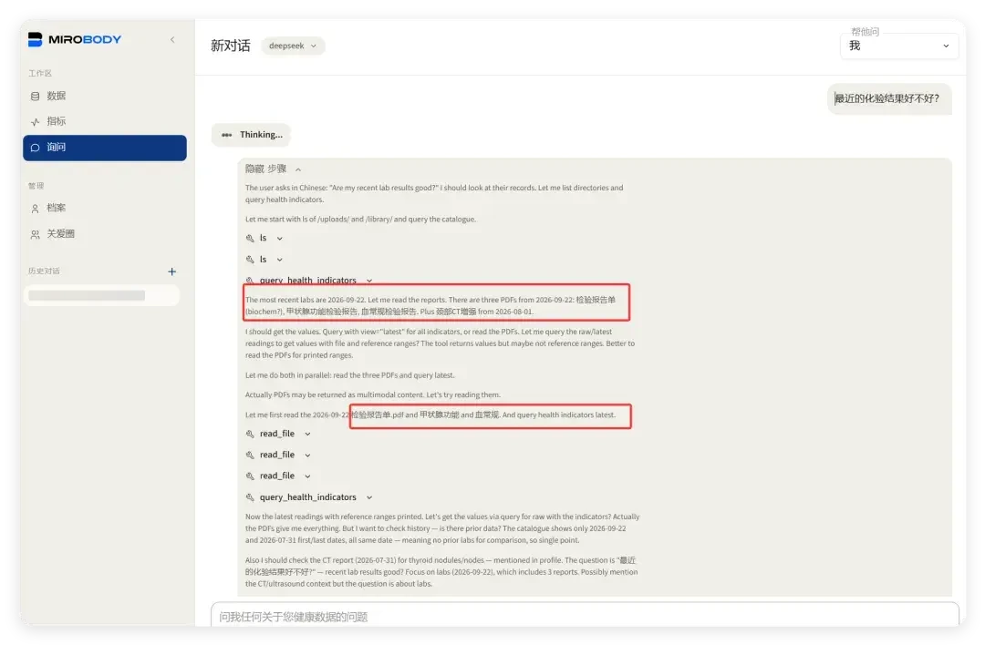
Task: Click the health question input field
Action: click(585, 616)
